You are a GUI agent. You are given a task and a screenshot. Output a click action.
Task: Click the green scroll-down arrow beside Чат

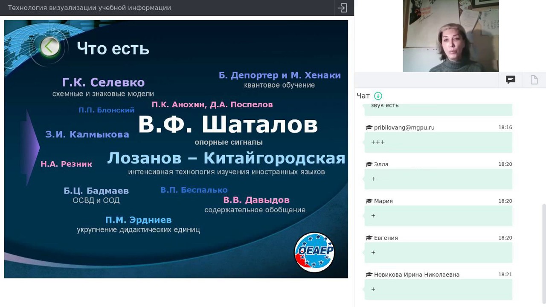(378, 96)
